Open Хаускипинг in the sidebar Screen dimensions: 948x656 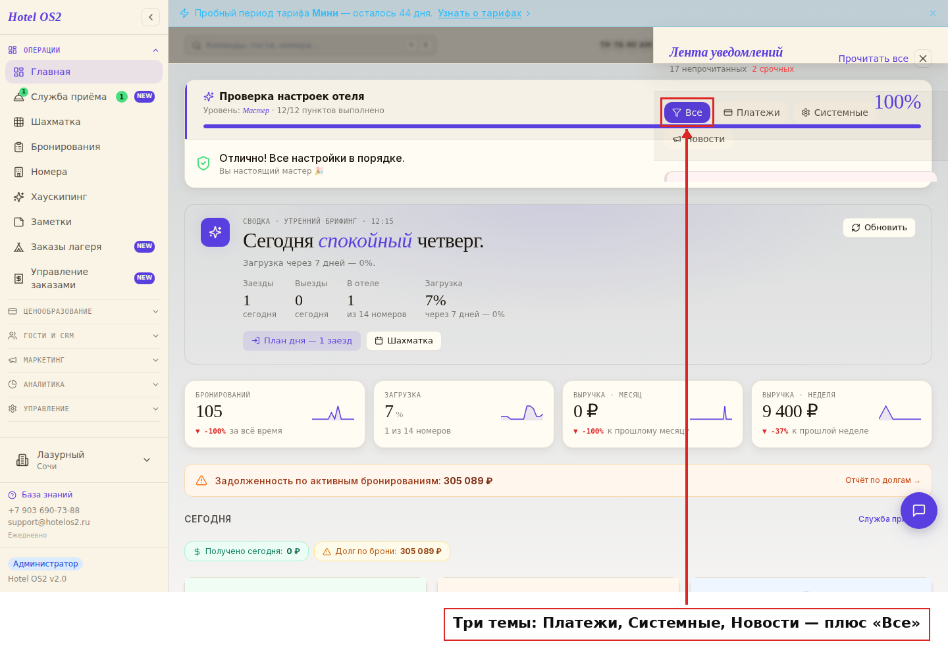[84, 197]
